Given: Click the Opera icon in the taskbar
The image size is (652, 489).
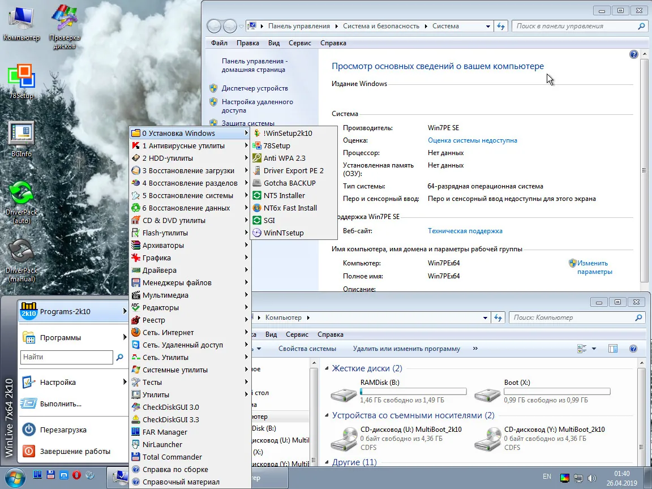Looking at the screenshot, I should click(76, 474).
